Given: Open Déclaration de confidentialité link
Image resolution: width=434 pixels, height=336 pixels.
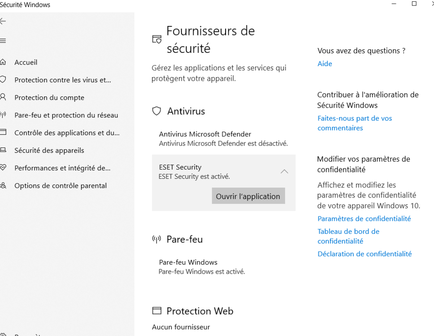Looking at the screenshot, I should point(365,254).
